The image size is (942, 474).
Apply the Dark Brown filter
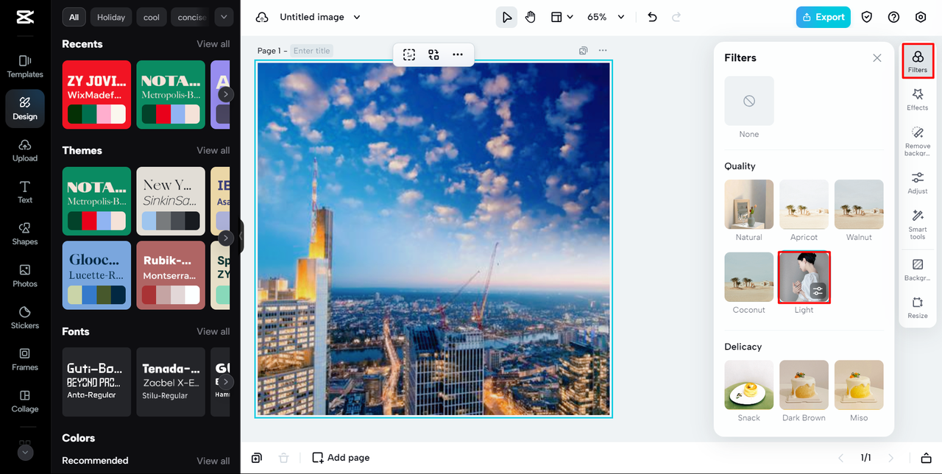[x=804, y=385]
